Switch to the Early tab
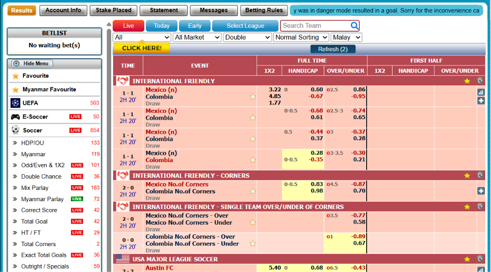 (x=195, y=26)
